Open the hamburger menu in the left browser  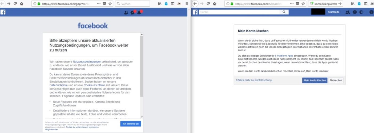(187, 4)
